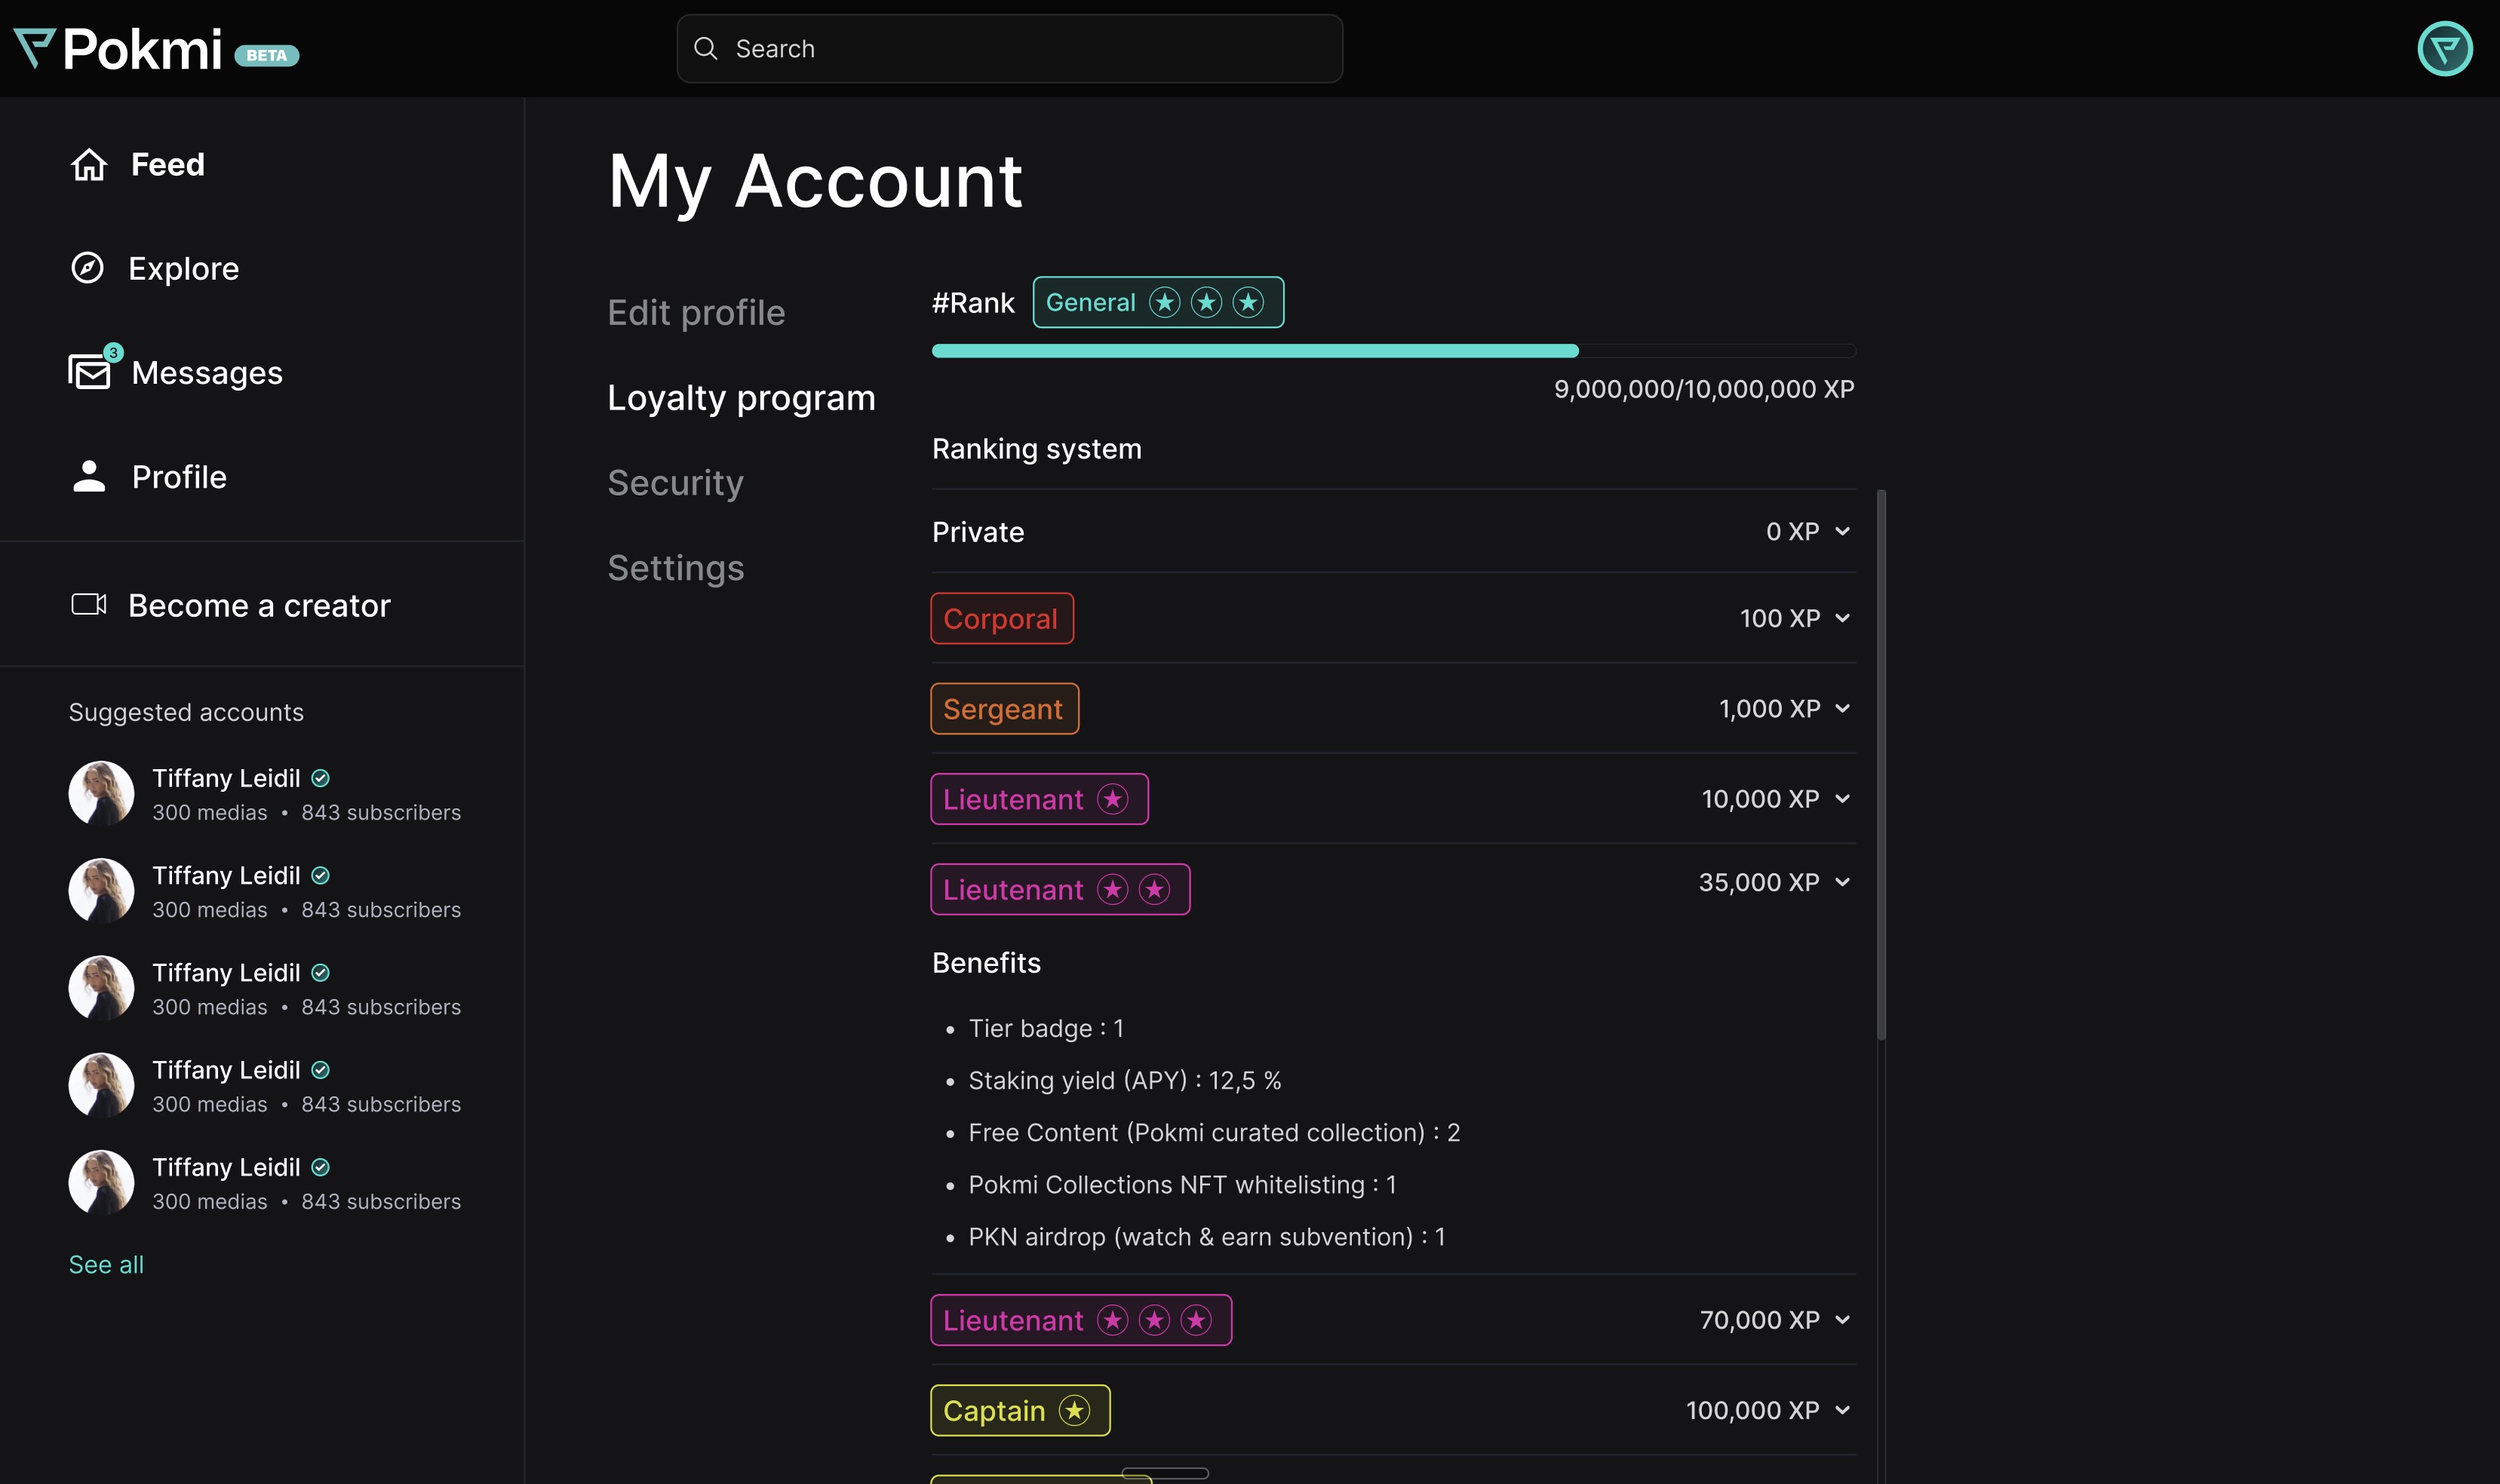The height and width of the screenshot is (1484, 2500).
Task: Open the Feed menu item
Action: coord(138,164)
